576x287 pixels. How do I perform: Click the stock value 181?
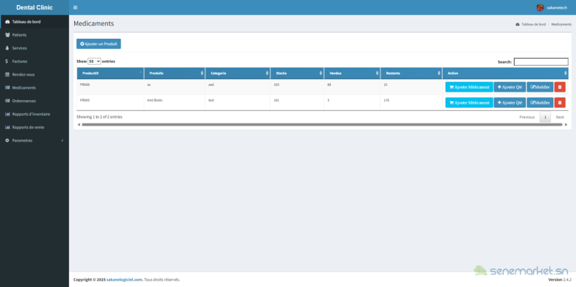tap(276, 100)
